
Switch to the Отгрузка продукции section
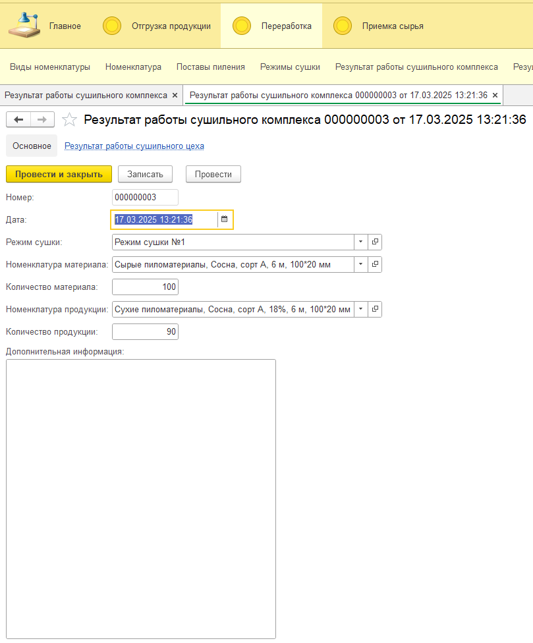pos(171,26)
